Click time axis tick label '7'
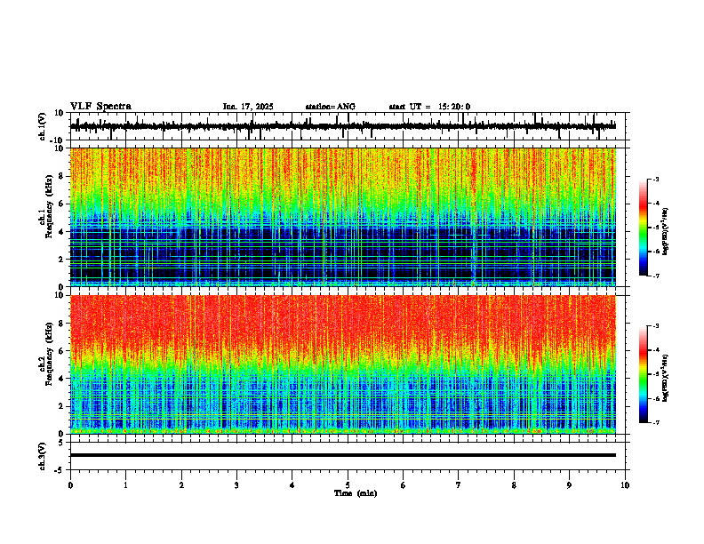This screenshot has height=544, width=704. click(459, 485)
